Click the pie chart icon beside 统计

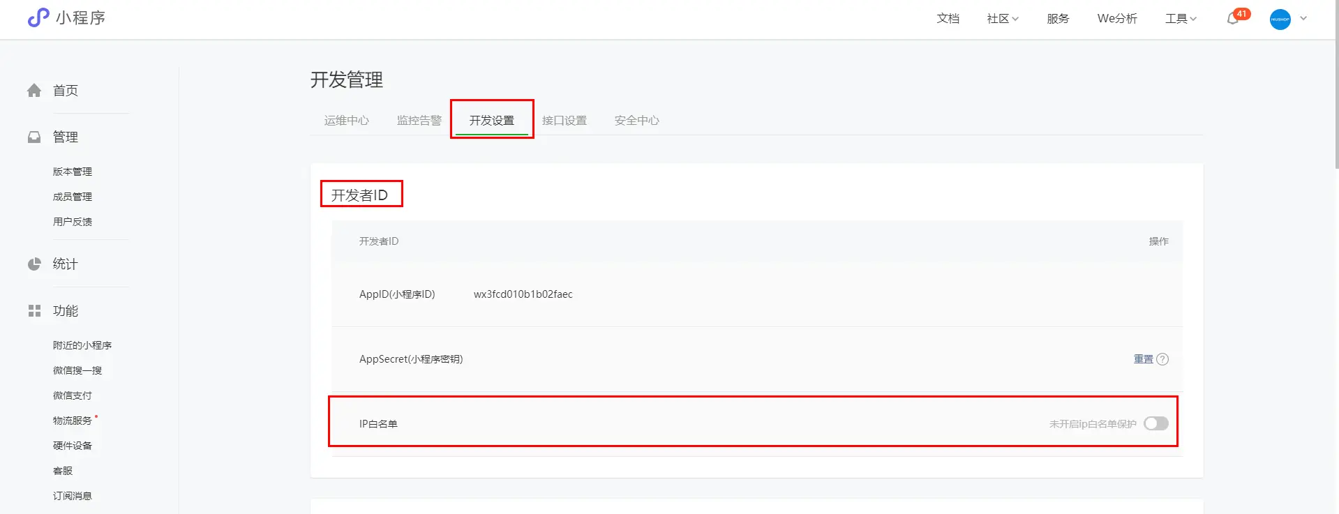click(x=34, y=264)
